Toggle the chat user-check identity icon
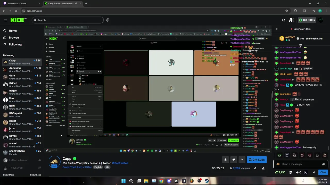The height and width of the screenshot is (185, 330). tap(306, 172)
